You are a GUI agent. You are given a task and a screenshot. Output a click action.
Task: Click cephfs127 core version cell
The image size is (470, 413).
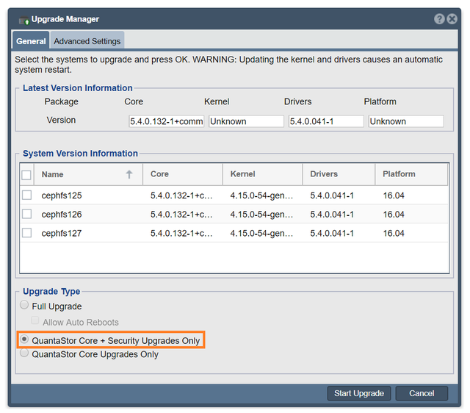click(x=181, y=234)
